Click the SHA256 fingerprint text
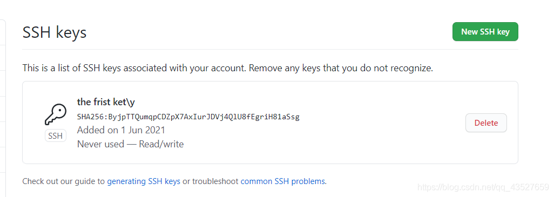Viewport: 554px width, 197px height. [x=188, y=117]
